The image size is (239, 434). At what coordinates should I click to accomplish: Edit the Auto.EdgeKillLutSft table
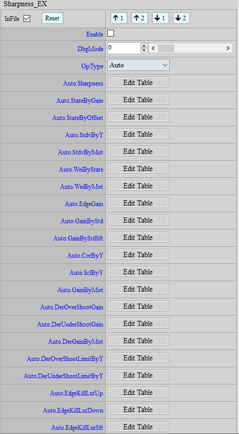click(x=139, y=427)
